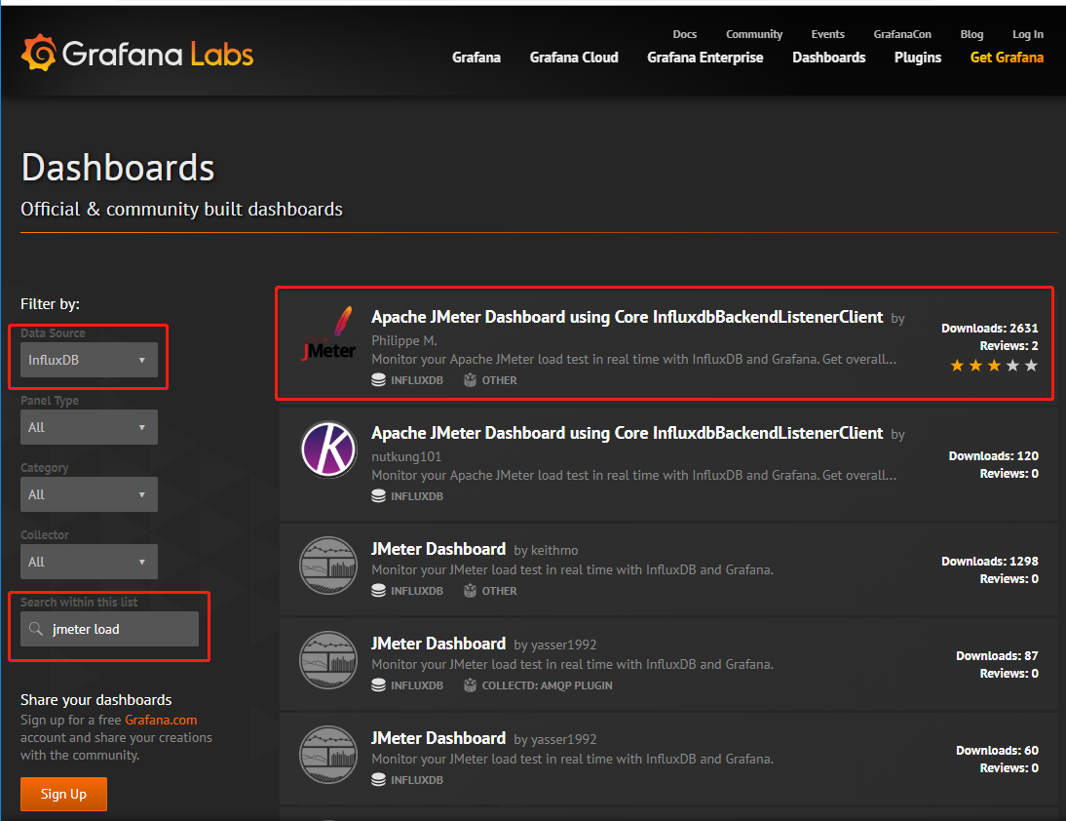This screenshot has width=1066, height=821.
Task: Open the GrafanaCon link
Action: coord(902,34)
